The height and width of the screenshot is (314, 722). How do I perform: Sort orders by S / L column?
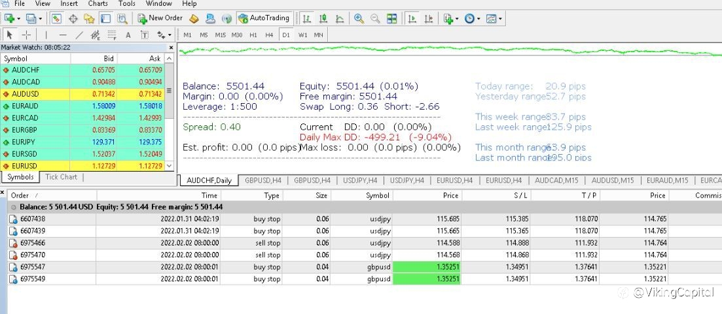(x=496, y=195)
